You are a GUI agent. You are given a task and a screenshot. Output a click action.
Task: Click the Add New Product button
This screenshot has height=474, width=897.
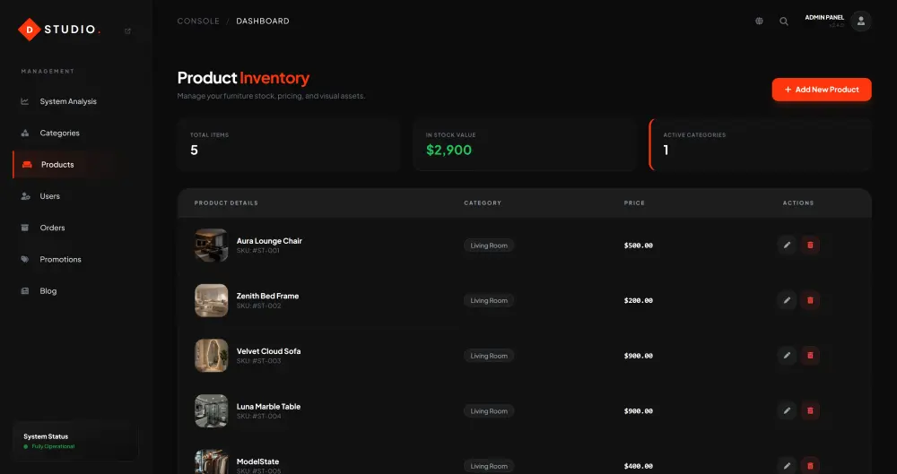tap(822, 90)
